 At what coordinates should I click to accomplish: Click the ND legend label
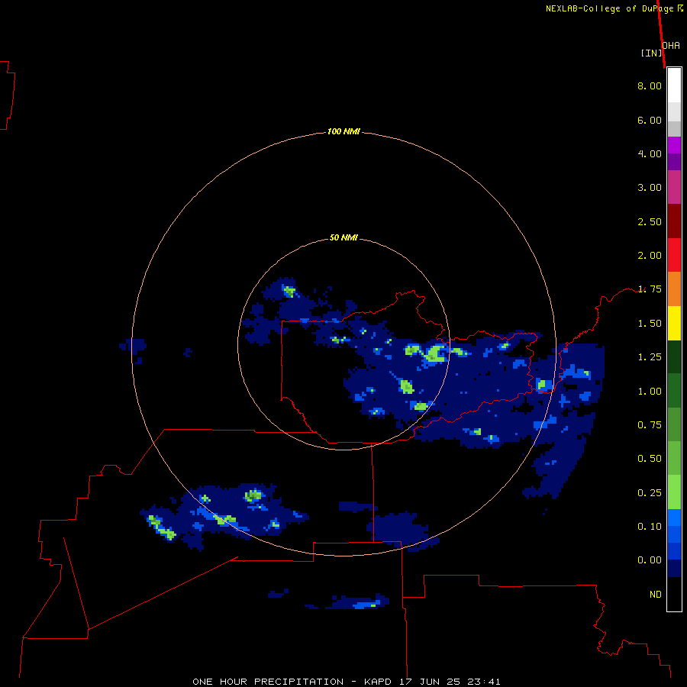point(656,595)
